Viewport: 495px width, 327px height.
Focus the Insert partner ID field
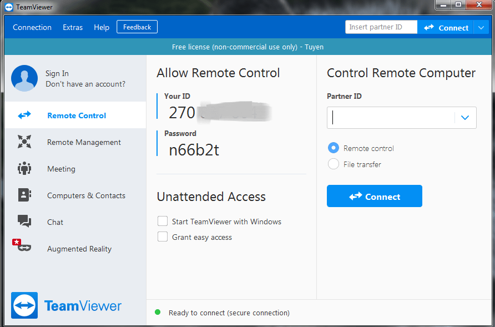coord(381,27)
